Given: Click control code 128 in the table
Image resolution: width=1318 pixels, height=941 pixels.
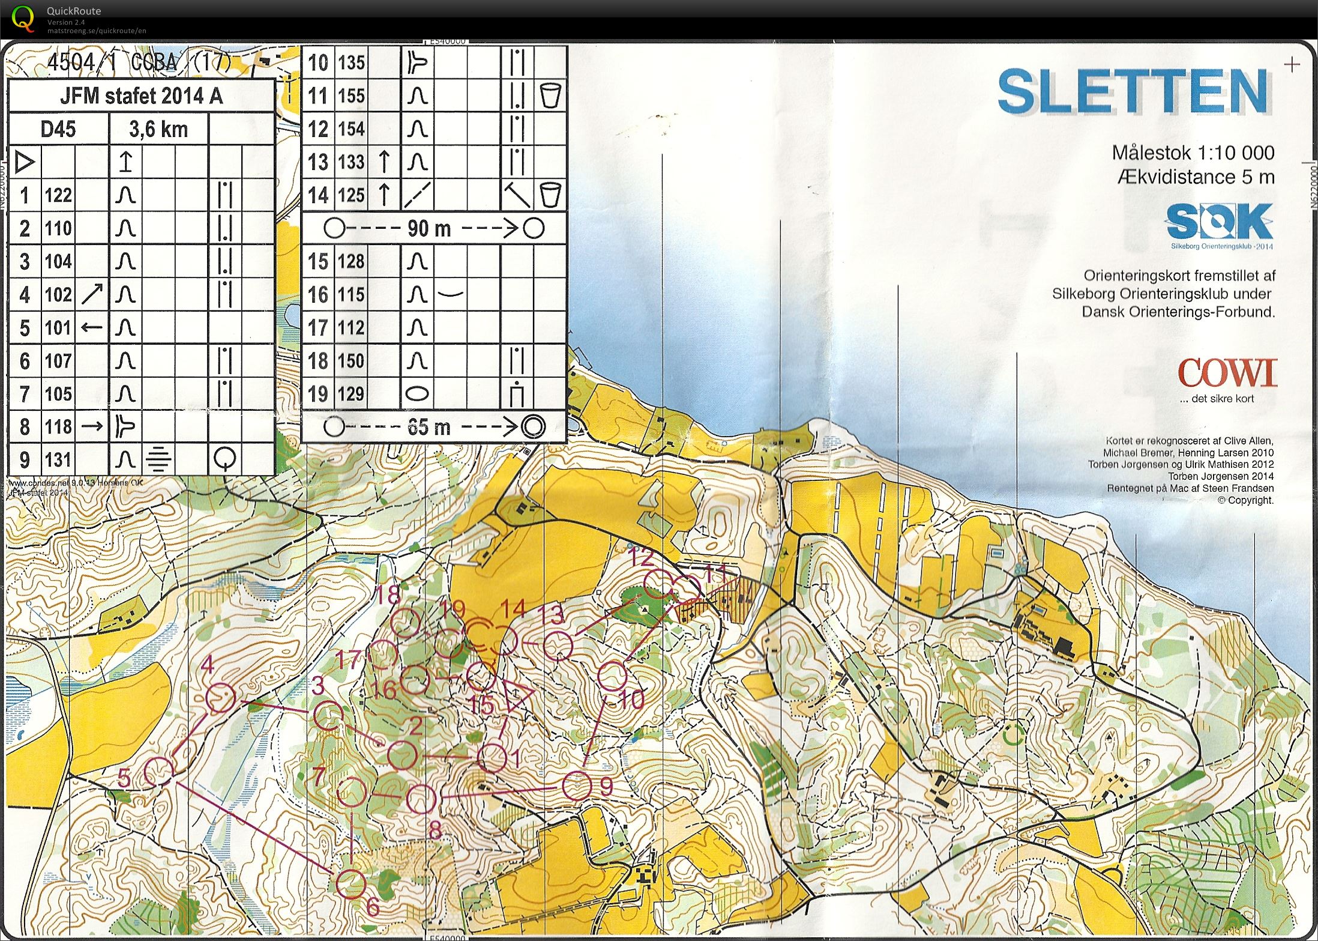Looking at the screenshot, I should pyautogui.click(x=351, y=261).
